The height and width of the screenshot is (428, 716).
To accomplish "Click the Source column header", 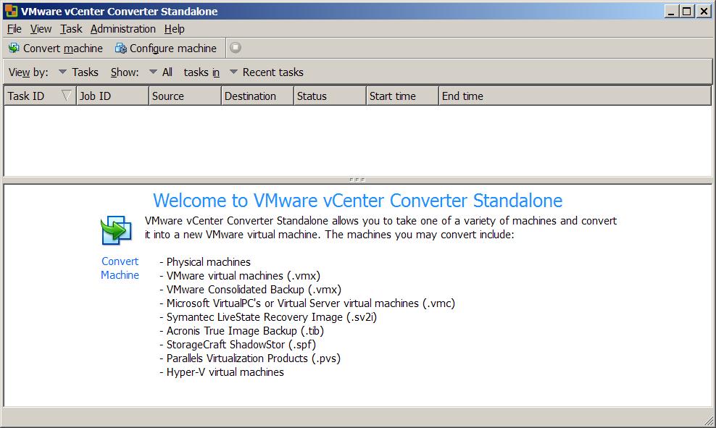I will coord(184,96).
